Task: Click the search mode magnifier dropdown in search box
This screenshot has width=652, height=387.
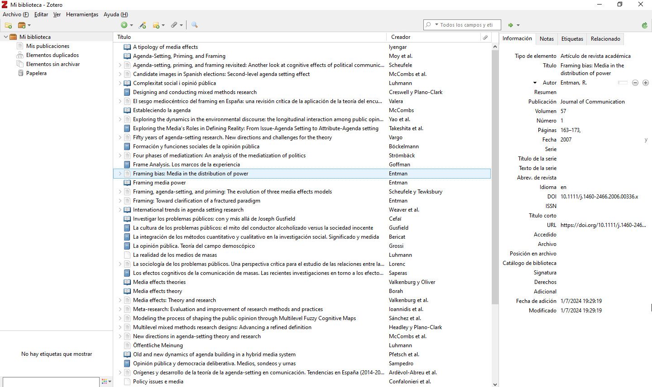Action: click(431, 25)
